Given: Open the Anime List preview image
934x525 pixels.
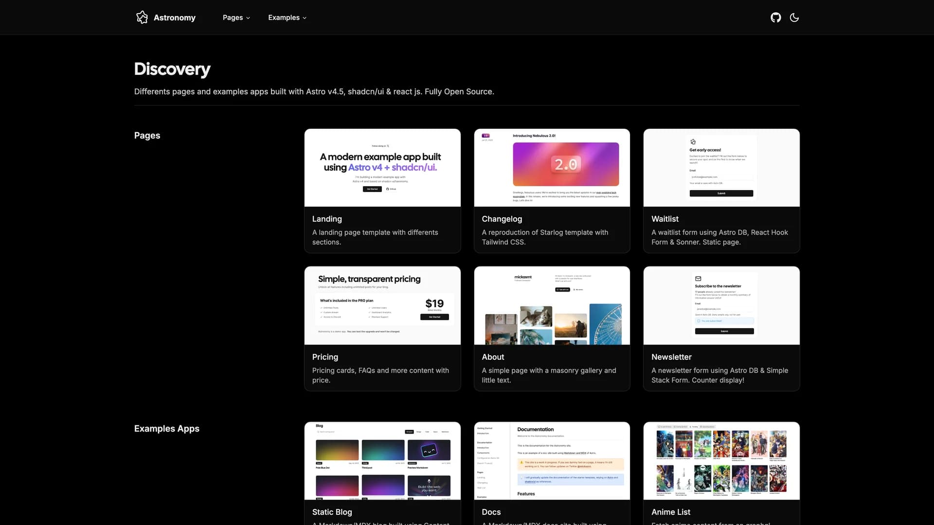Looking at the screenshot, I should click(x=721, y=460).
